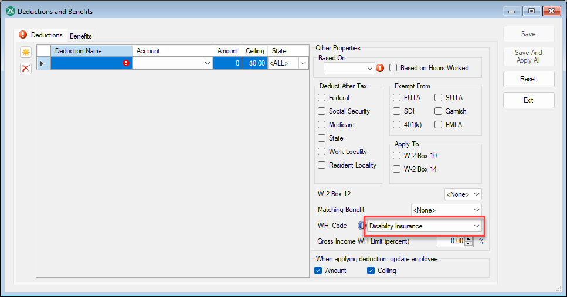Screen dimensions: 567x297
Task: Click the Based On error warning icon
Action: pyautogui.click(x=380, y=68)
